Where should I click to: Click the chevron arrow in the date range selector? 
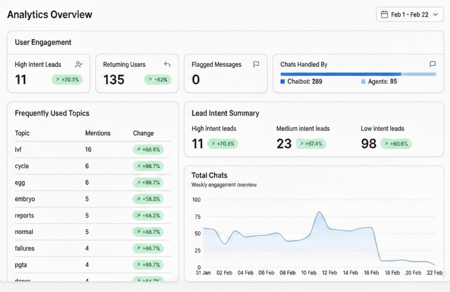[435, 14]
